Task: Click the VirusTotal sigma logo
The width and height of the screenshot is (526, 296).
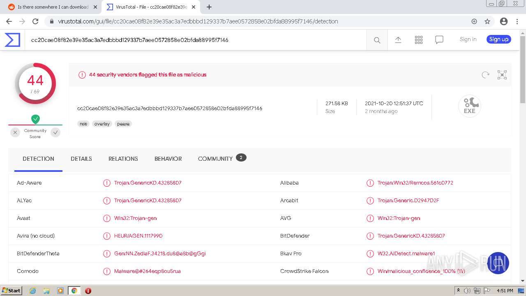Action: click(12, 40)
